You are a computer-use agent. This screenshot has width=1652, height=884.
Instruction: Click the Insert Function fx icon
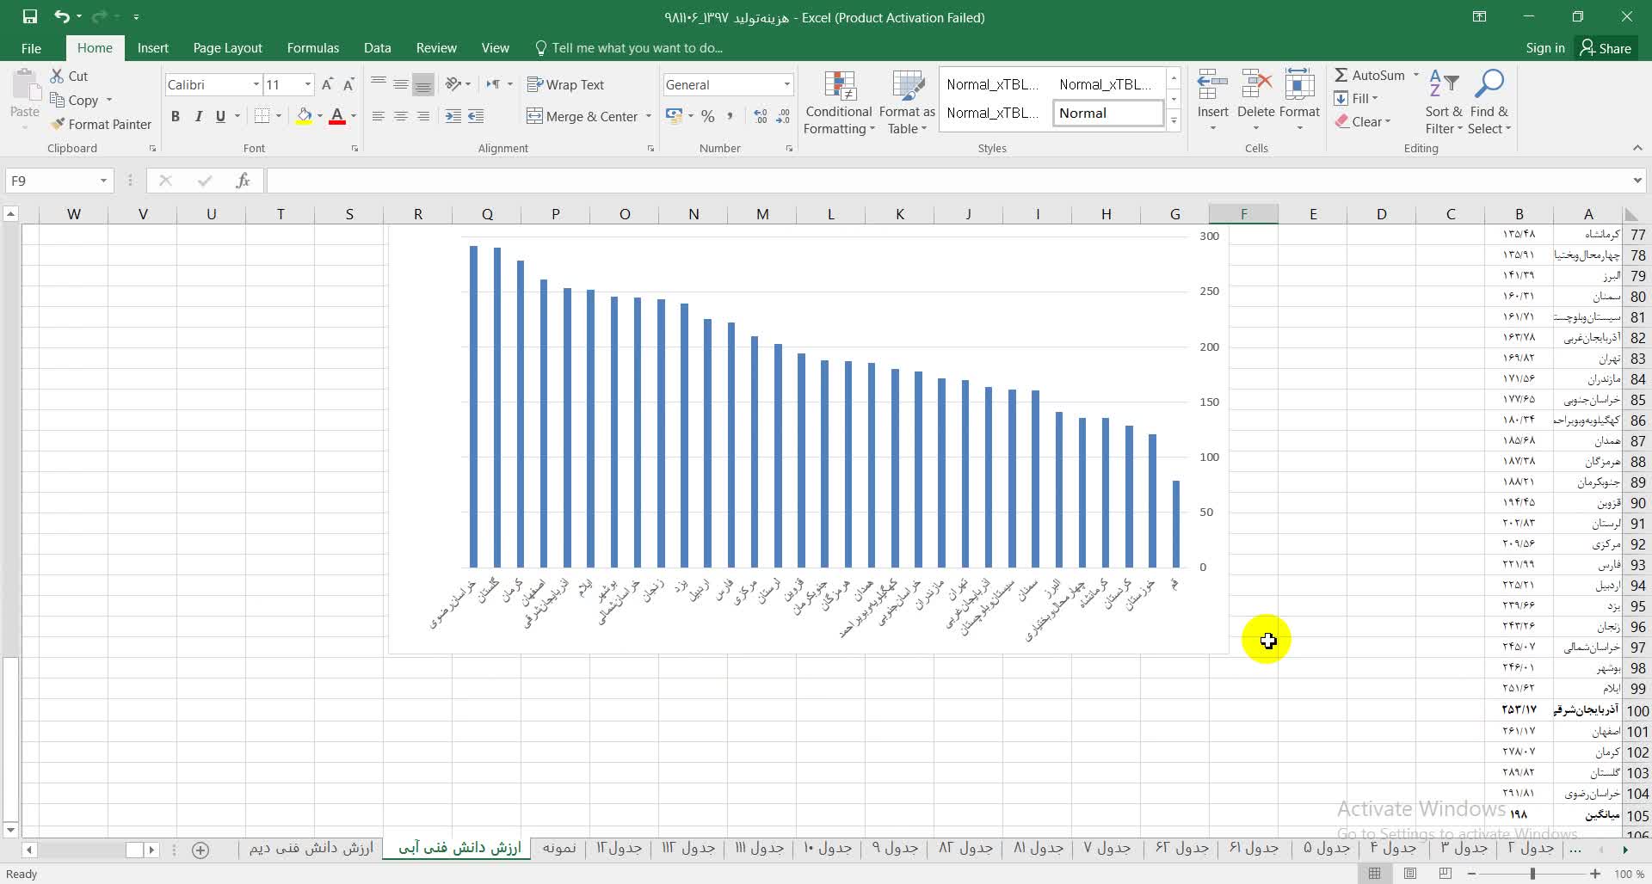pos(243,181)
